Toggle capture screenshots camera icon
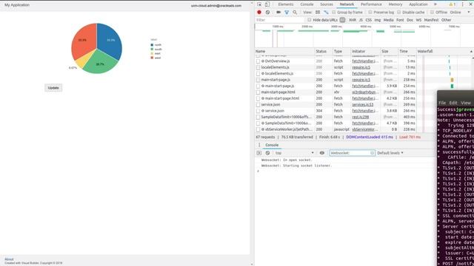The image size is (474, 266). (x=278, y=13)
